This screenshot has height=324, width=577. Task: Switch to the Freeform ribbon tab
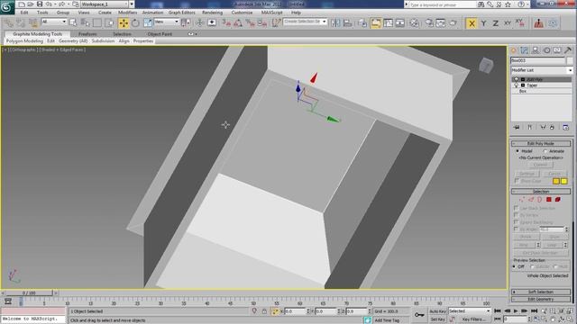(87, 34)
